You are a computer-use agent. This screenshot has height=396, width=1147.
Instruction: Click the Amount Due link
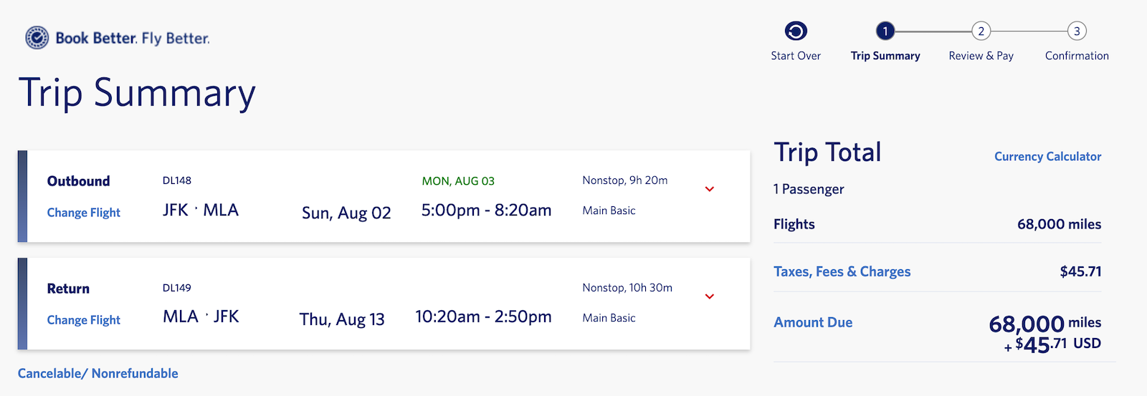813,322
